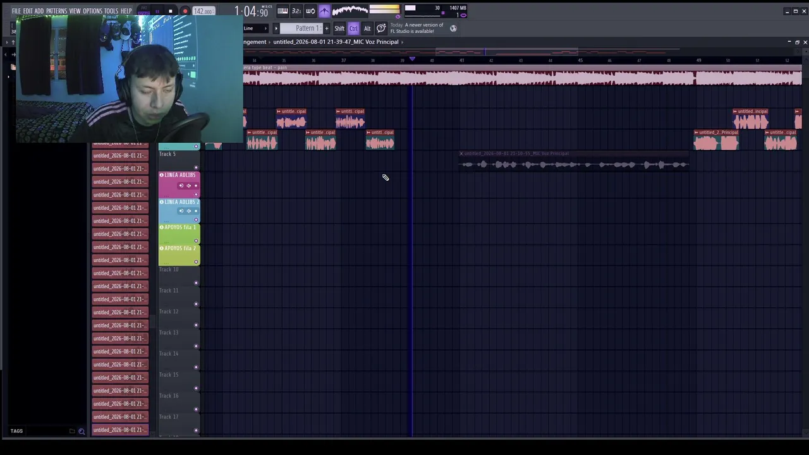Click bar 45 on the timeline ruler

(580, 61)
